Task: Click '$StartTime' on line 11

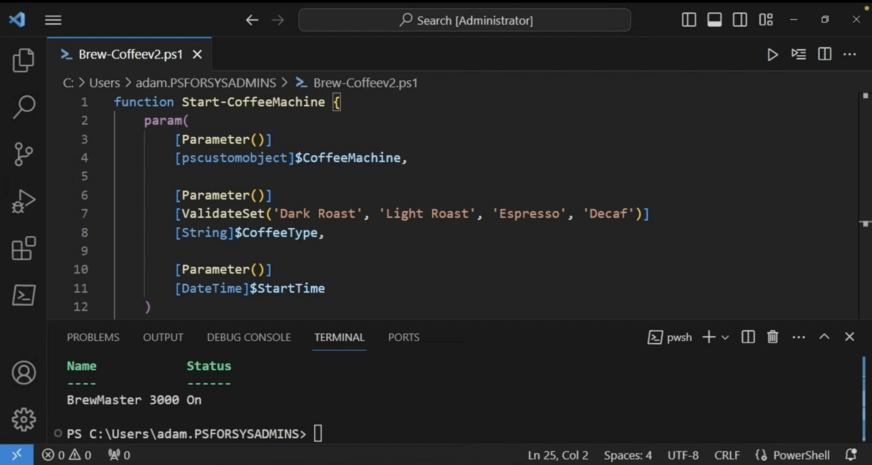Action: coord(287,289)
